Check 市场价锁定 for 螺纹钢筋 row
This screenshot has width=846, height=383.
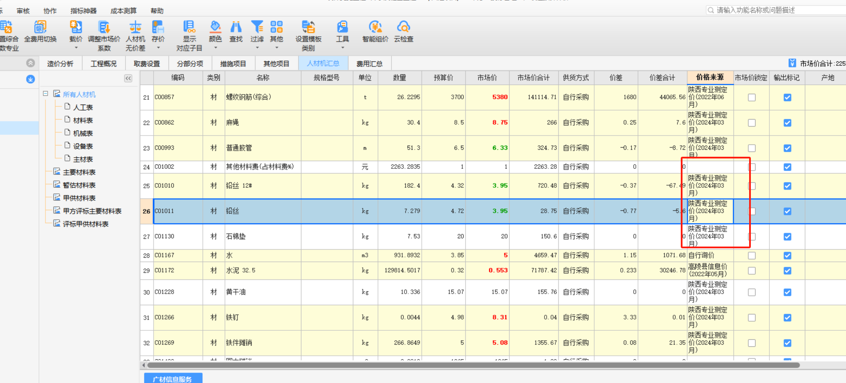[752, 98]
